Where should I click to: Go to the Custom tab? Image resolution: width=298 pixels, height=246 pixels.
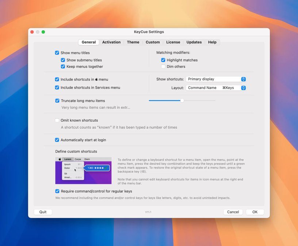(x=153, y=42)
